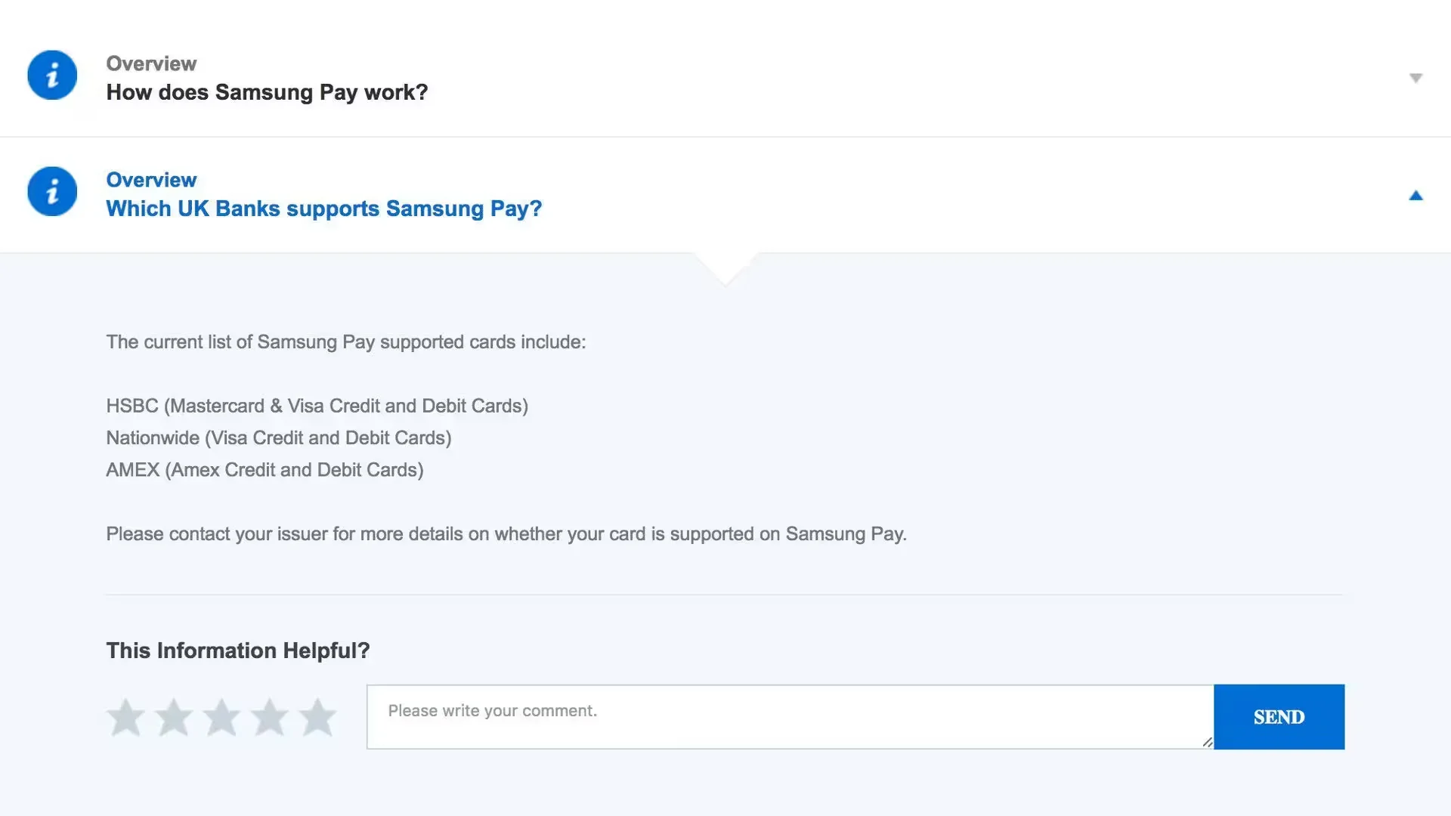Focus the Please write your comment field
This screenshot has height=816, width=1451.
pos(790,716)
